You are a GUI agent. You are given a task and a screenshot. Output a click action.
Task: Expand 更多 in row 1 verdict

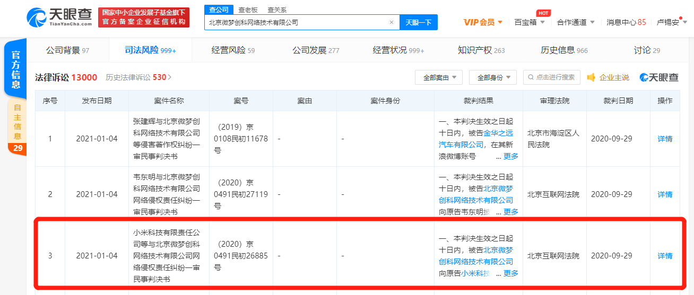click(x=510, y=157)
